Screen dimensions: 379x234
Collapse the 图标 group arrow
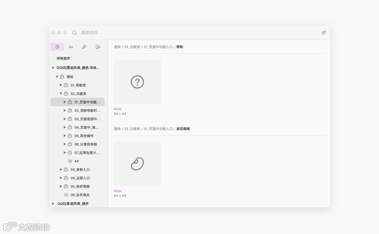tap(57, 77)
